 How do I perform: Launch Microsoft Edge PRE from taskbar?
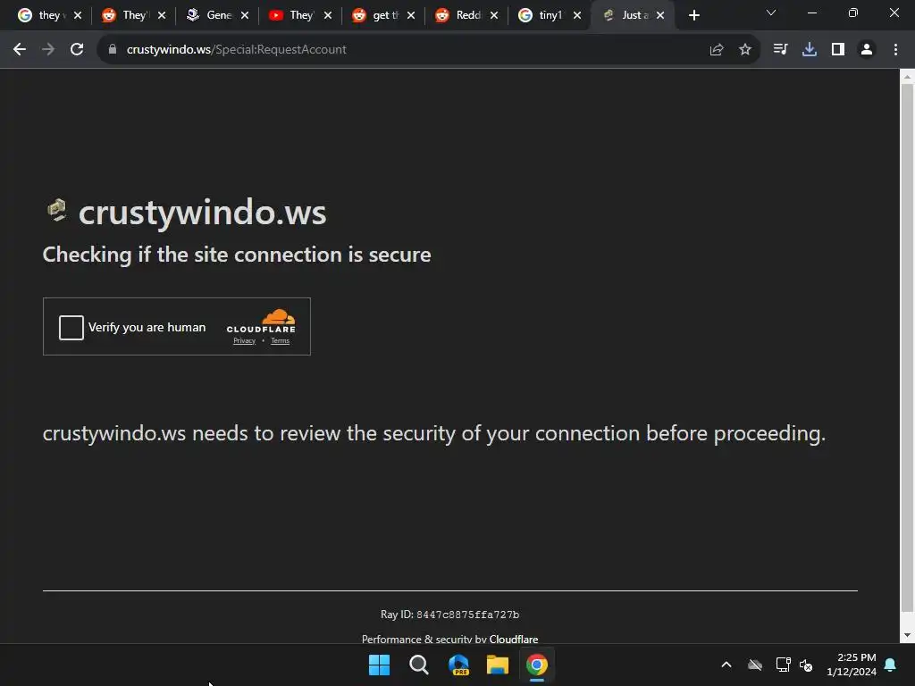click(458, 665)
